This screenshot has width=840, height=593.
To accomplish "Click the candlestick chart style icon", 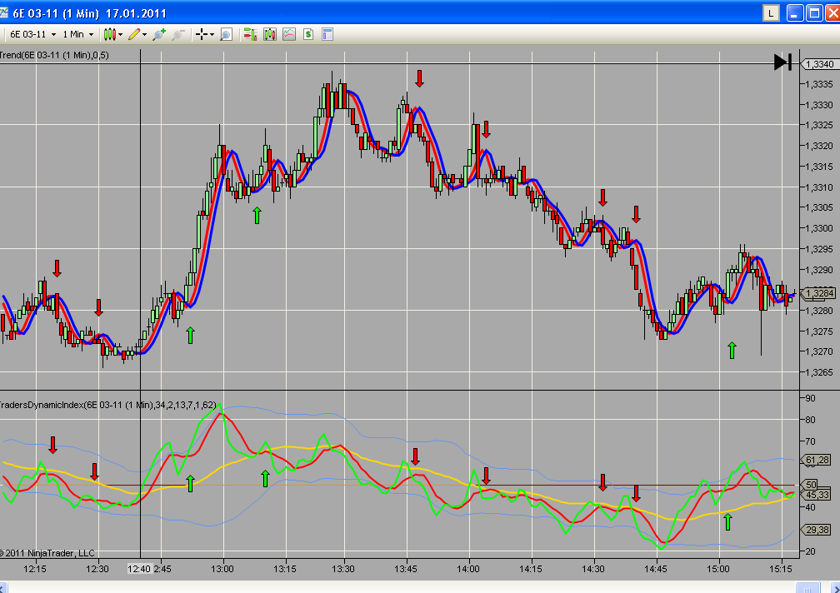I will [x=109, y=35].
